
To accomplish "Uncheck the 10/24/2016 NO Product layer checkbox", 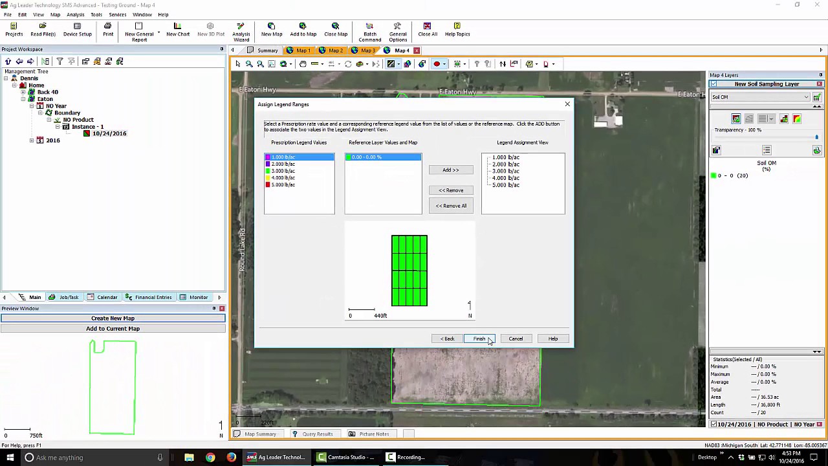I will tap(714, 425).
